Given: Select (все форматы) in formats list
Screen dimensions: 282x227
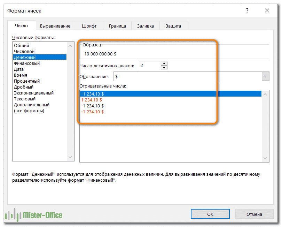Looking at the screenshot, I should [x=29, y=111].
